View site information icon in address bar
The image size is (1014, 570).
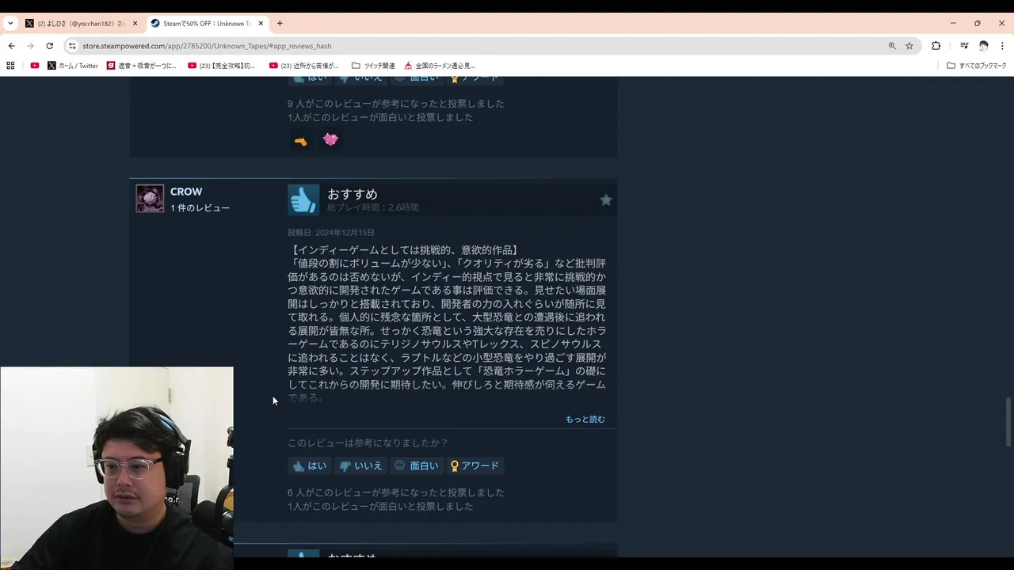point(72,46)
